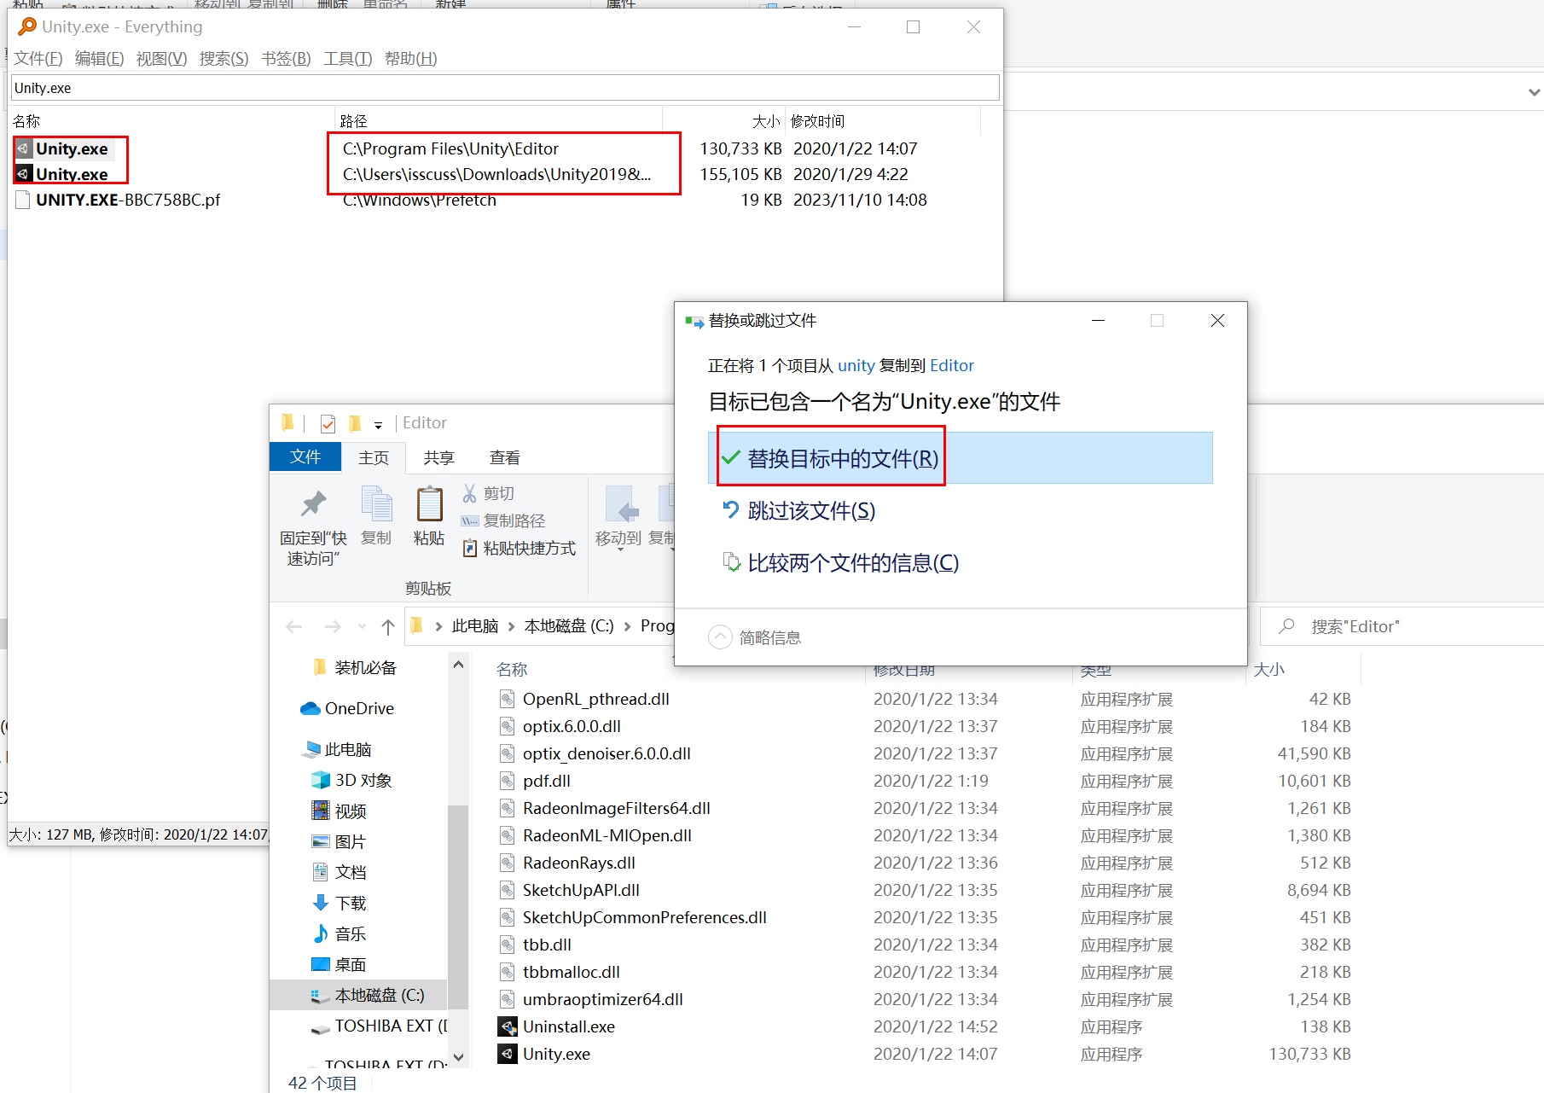Click the Uninstall.exe file icon
The image size is (1544, 1093).
click(508, 1026)
